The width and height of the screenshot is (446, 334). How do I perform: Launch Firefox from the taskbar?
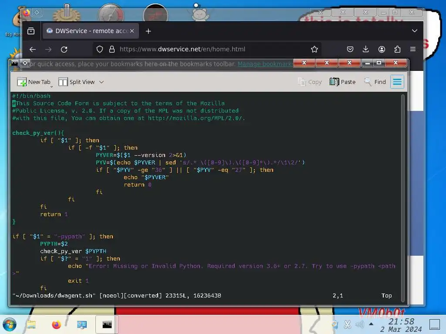click(x=56, y=324)
